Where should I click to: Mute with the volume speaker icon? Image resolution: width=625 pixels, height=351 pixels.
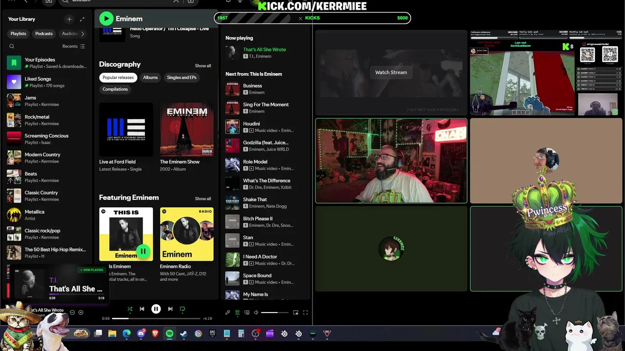click(256, 312)
